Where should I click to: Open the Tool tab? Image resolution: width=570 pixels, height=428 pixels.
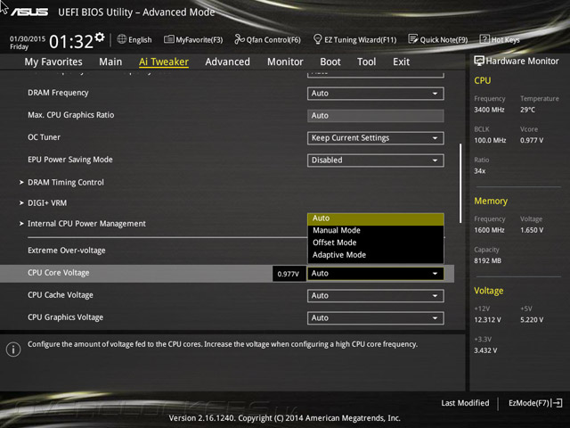[366, 62]
